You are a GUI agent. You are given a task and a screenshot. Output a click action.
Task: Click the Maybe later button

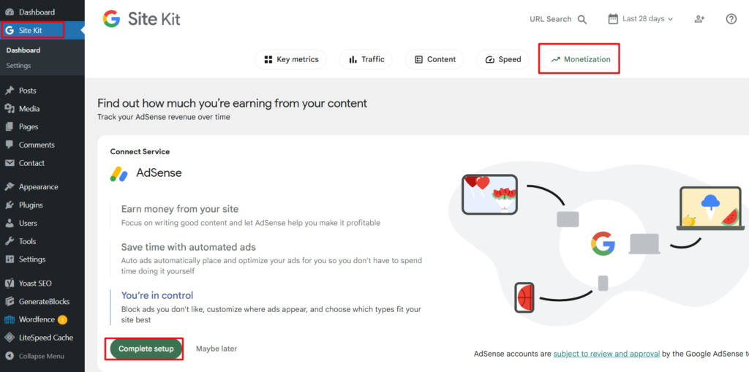(217, 349)
